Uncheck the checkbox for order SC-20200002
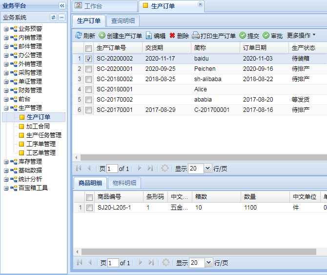The image size is (327, 275). click(88, 59)
